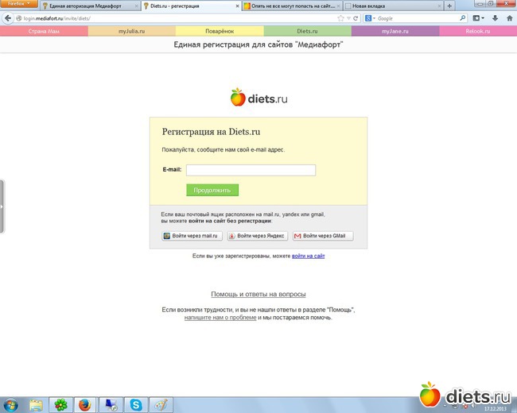Image resolution: width=517 pixels, height=413 pixels.
Task: Open ICQ flower icon in taskbar
Action: point(60,404)
